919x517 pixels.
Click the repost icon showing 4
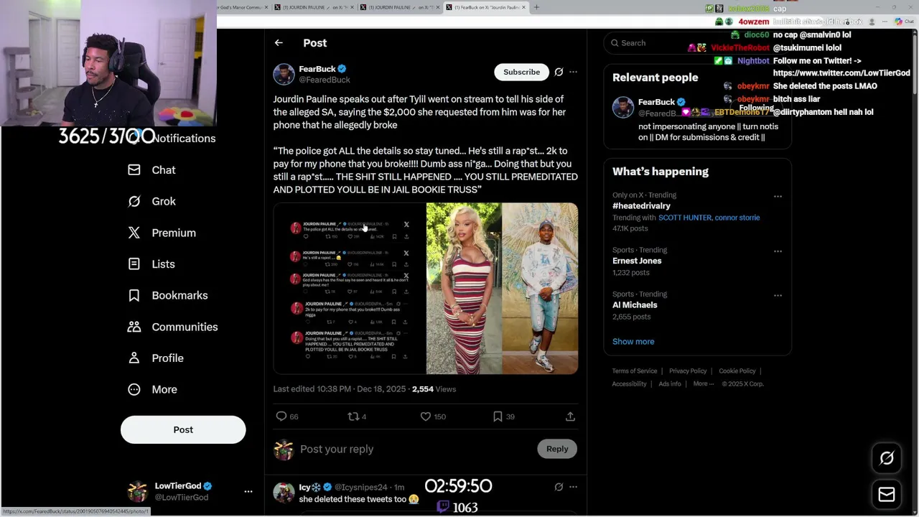point(353,416)
